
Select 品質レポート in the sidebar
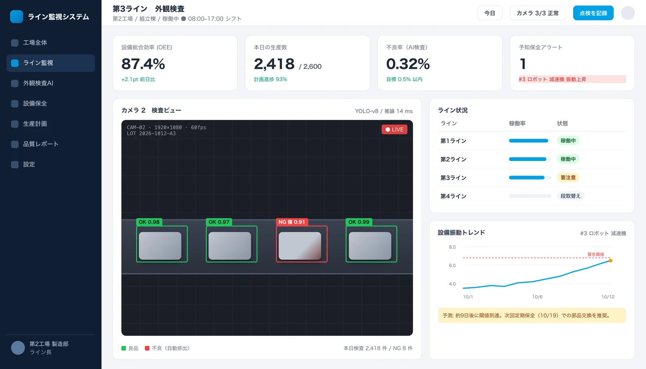[x=51, y=144]
